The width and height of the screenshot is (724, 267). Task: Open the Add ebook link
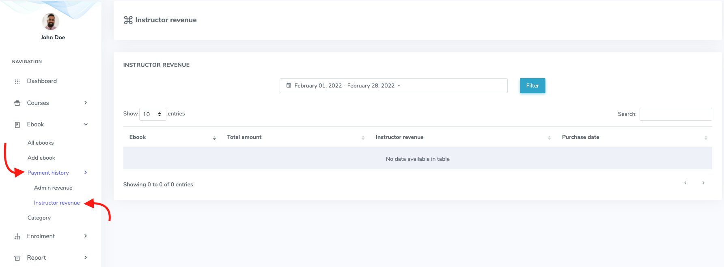point(41,158)
